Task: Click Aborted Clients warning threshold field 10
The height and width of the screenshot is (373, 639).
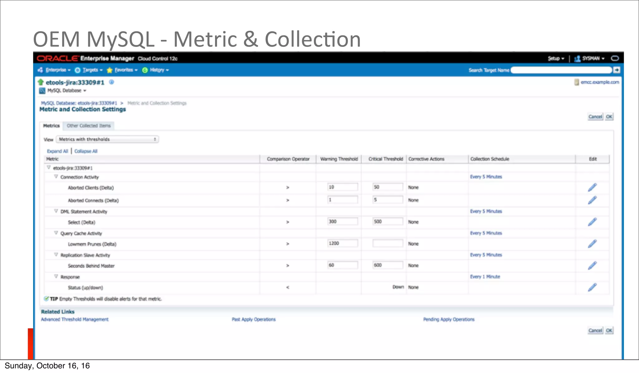Action: click(343, 187)
